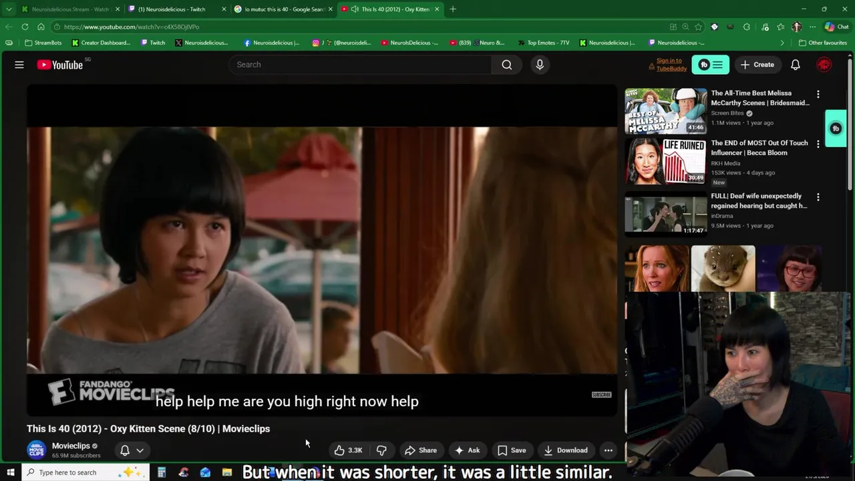Switch to the Google Search tab

pyautogui.click(x=285, y=9)
